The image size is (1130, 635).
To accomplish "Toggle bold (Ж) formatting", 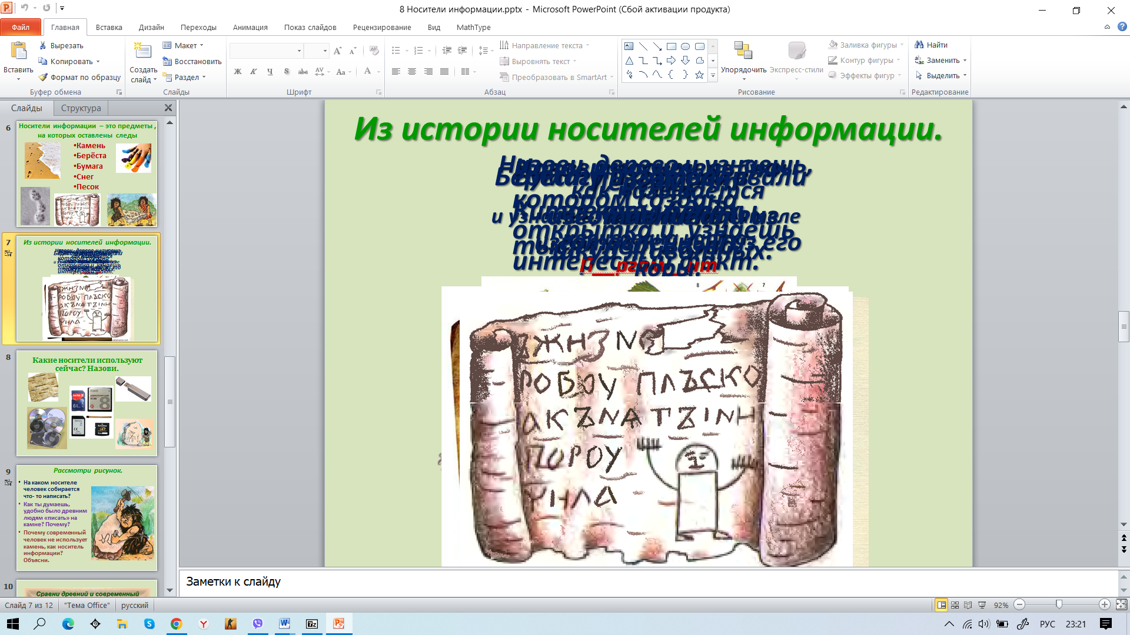I will click(x=238, y=72).
